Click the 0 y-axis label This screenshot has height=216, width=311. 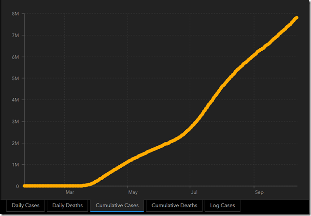[17, 186]
